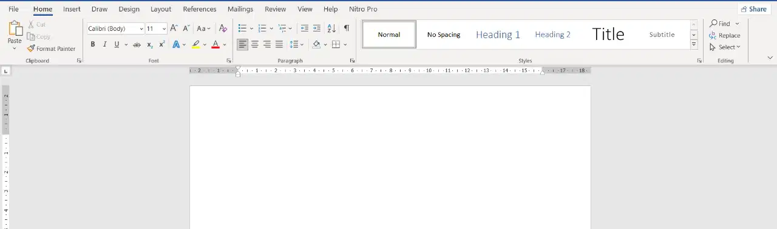This screenshot has width=777, height=229.
Task: Expand the Borders dropdown arrow
Action: tap(345, 44)
